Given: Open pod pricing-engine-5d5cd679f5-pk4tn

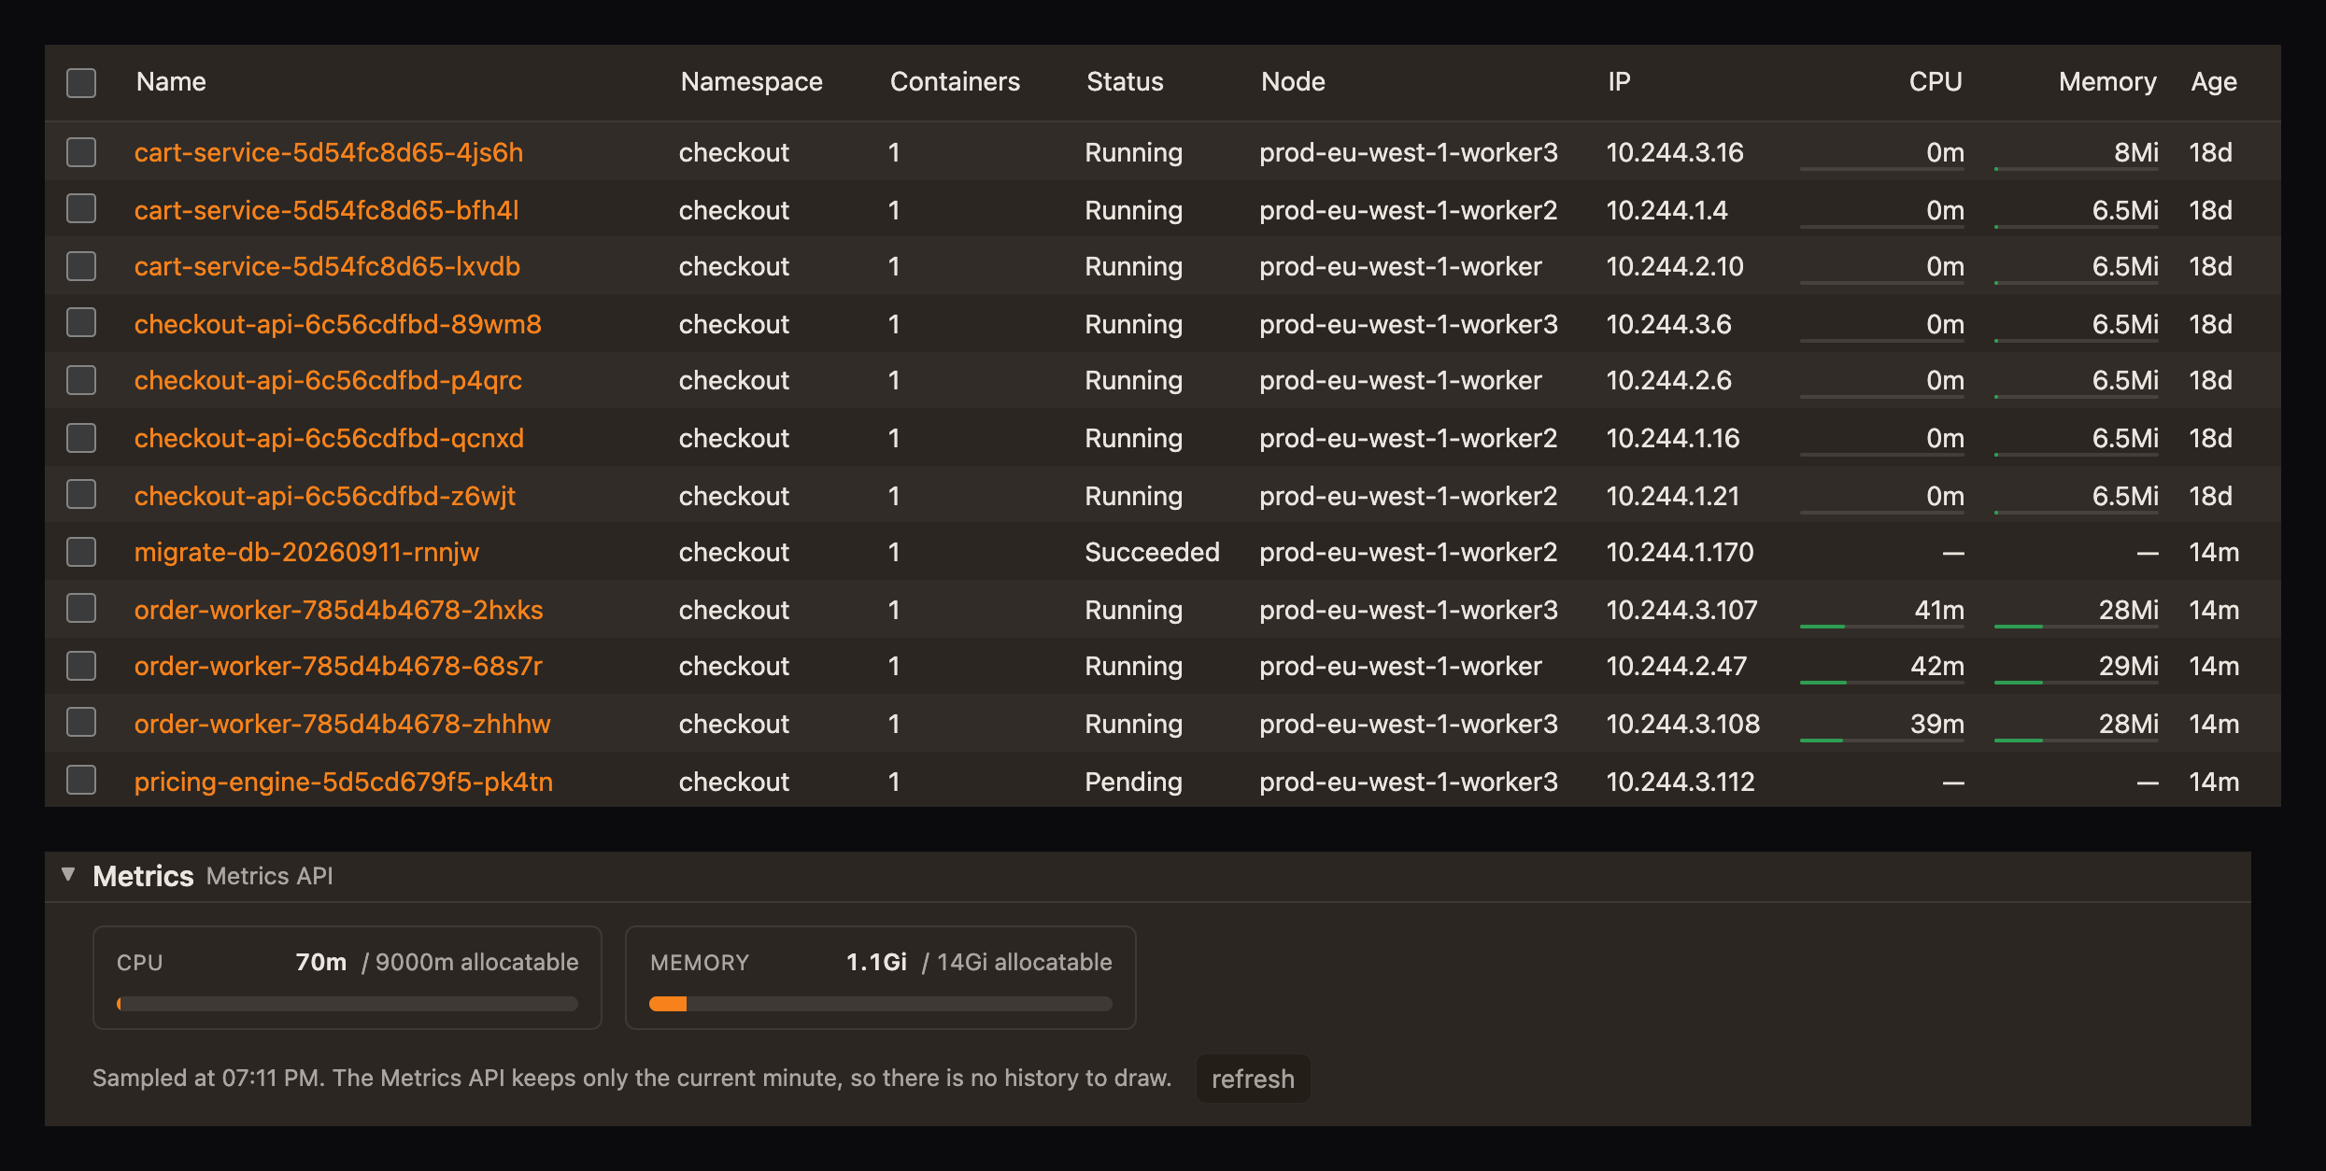Looking at the screenshot, I should 344,782.
